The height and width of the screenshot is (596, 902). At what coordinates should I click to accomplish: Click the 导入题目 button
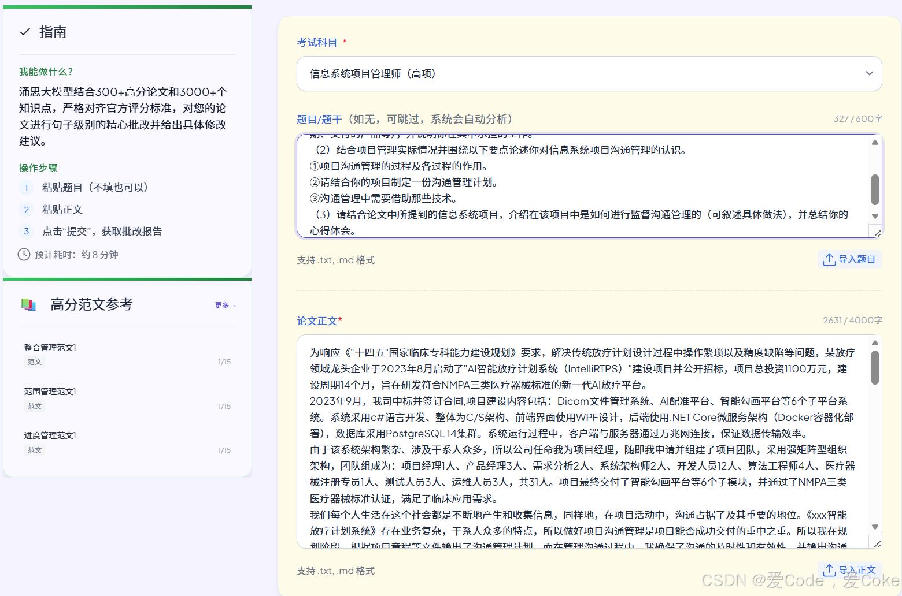[849, 260]
